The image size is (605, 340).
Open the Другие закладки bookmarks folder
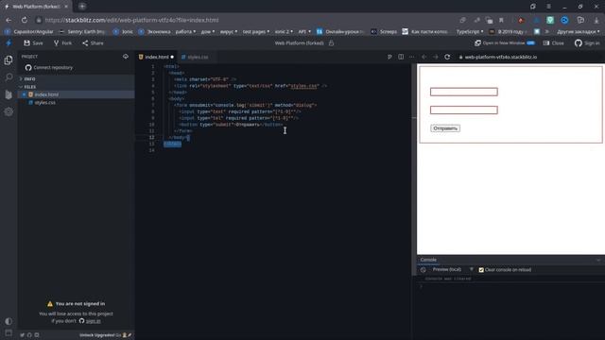578,31
